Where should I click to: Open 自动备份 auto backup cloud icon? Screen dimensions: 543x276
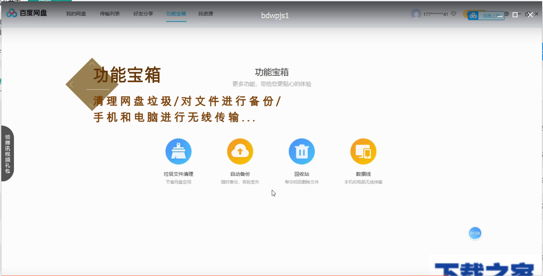click(240, 151)
